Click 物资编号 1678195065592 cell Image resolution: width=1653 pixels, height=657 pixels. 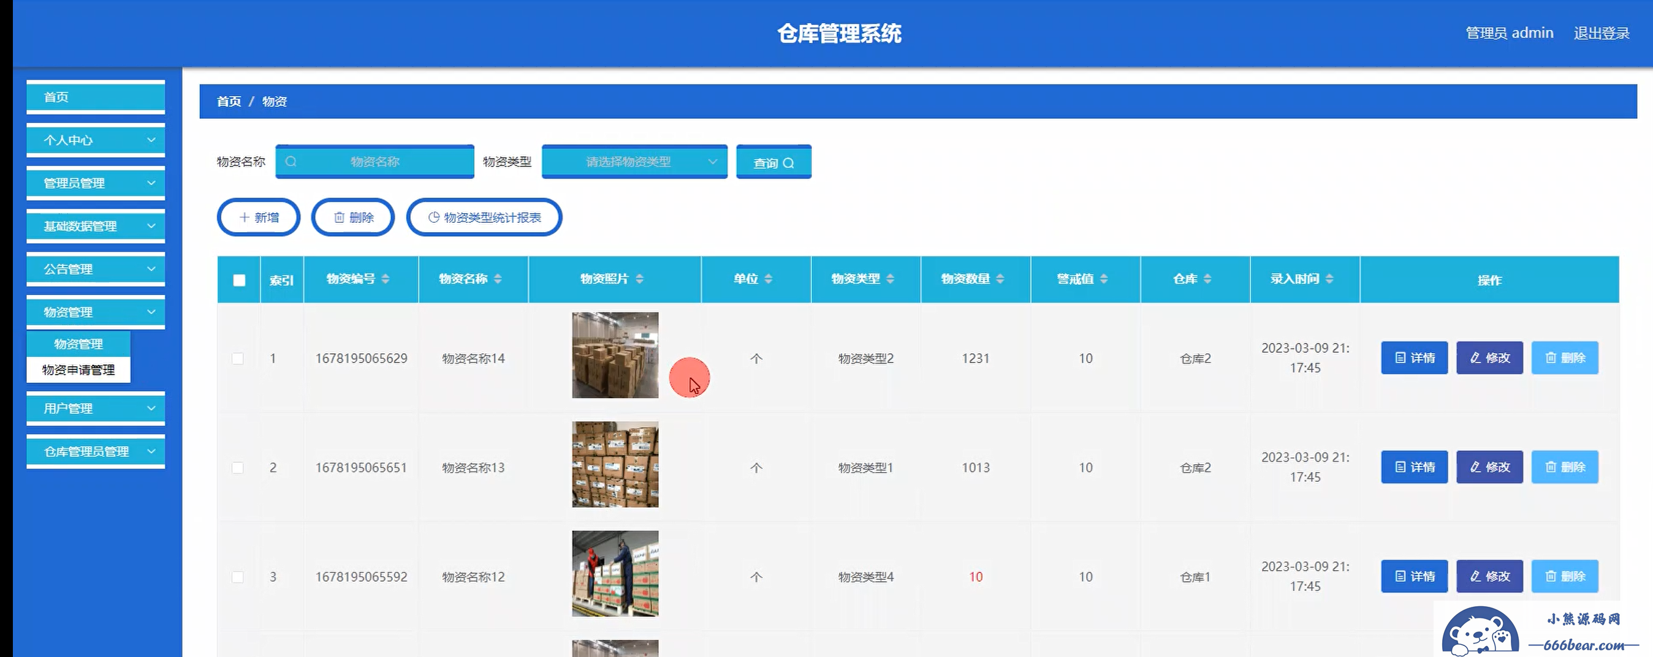pyautogui.click(x=361, y=577)
